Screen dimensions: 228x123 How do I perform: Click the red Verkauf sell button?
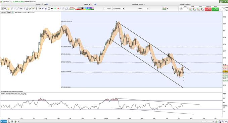[x=208, y=9]
